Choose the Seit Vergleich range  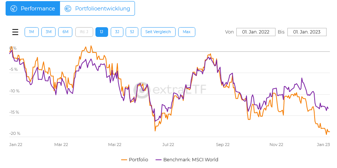[x=158, y=32]
